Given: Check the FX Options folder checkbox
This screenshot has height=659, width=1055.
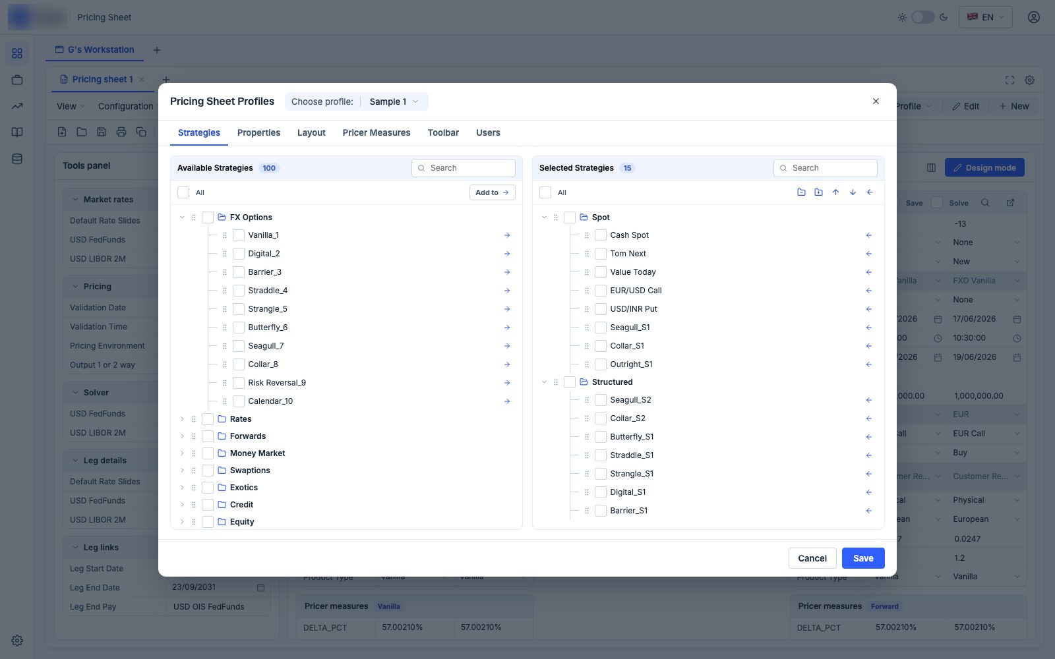Looking at the screenshot, I should [208, 217].
